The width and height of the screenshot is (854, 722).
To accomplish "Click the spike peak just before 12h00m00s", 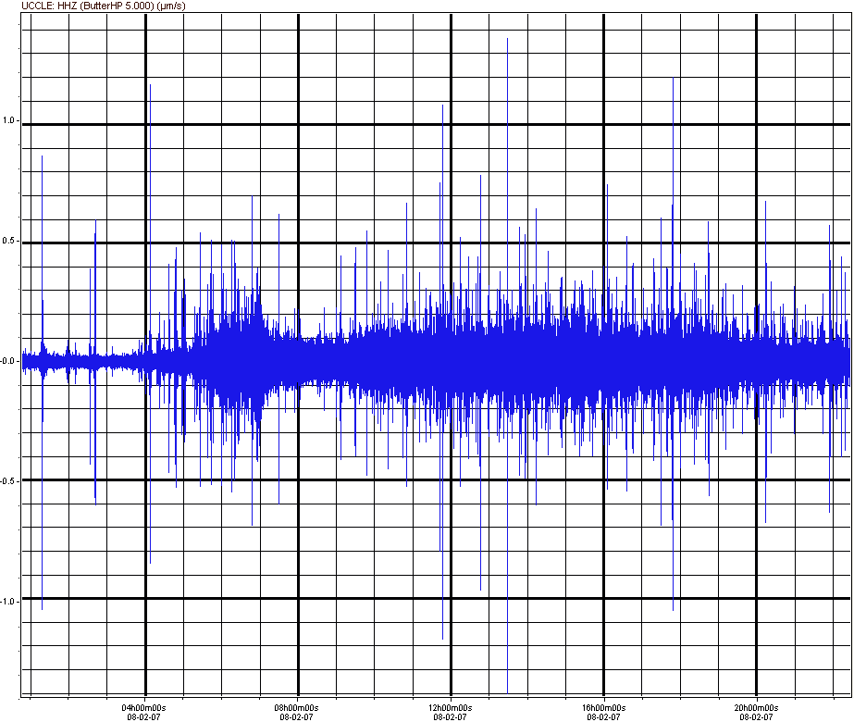I will coord(443,106).
